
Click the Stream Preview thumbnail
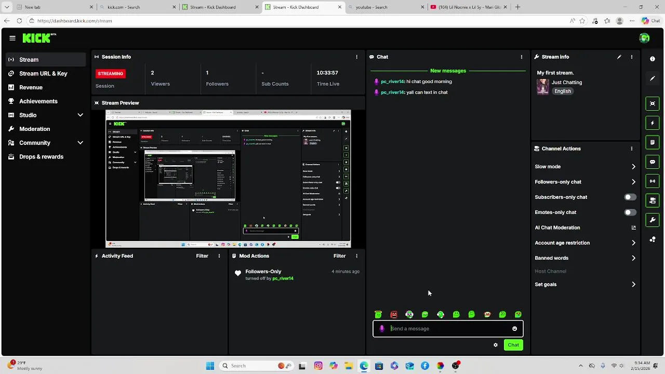(x=228, y=179)
